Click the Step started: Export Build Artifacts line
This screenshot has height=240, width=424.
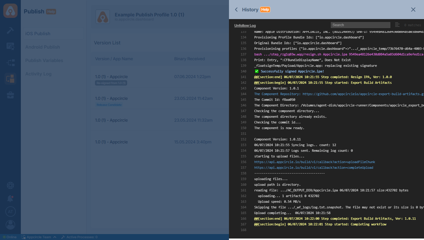click(323, 83)
